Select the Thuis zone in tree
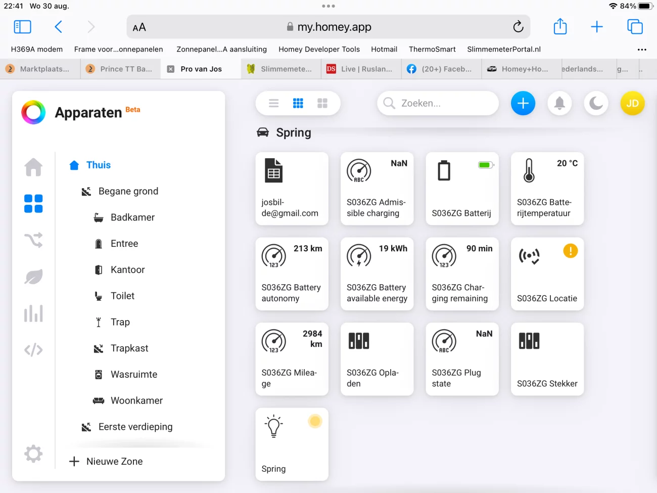The image size is (657, 493). tap(98, 165)
